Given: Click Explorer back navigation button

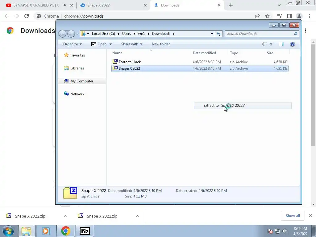Looking at the screenshot, I should click(x=62, y=34).
